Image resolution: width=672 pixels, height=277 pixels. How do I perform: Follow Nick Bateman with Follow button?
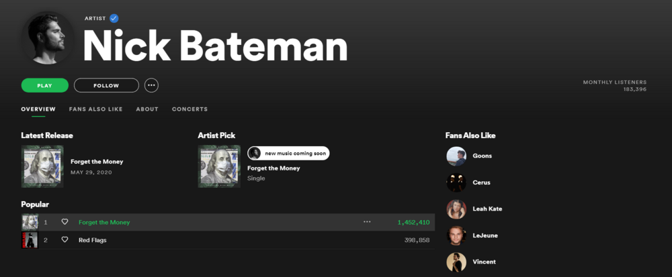106,85
